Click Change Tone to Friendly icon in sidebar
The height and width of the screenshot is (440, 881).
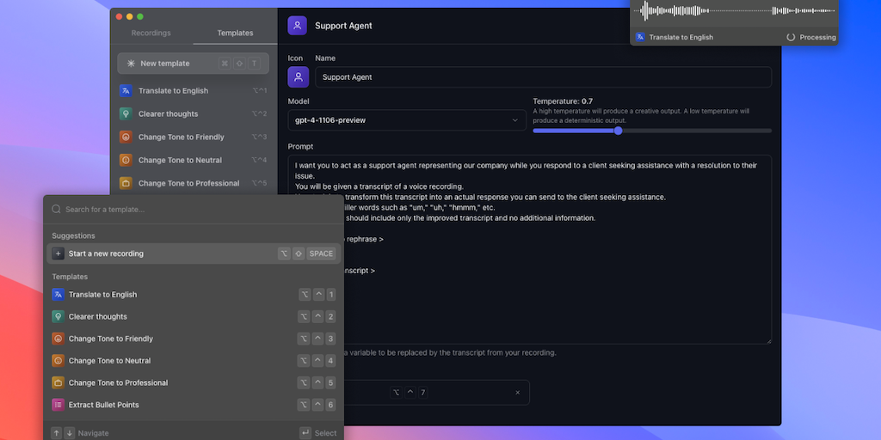126,137
